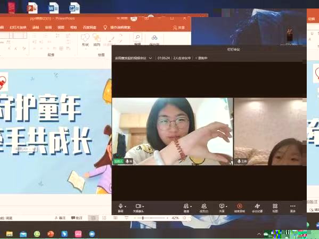
Task: Expand the meeting title chevron
Action: click(x=150, y=58)
